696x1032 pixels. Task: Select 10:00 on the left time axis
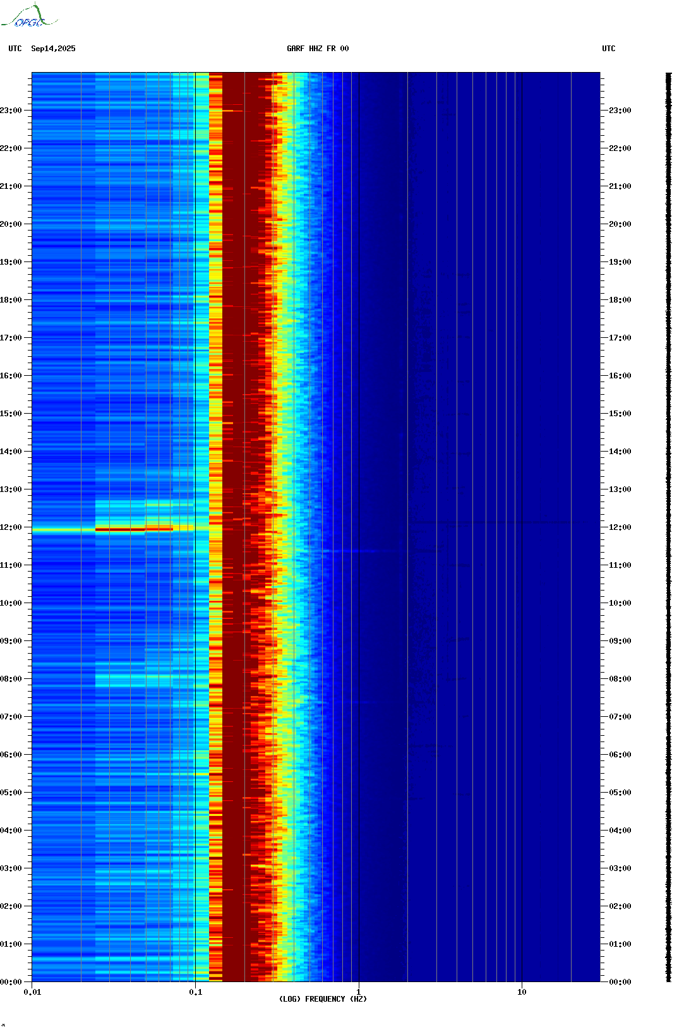click(x=11, y=603)
